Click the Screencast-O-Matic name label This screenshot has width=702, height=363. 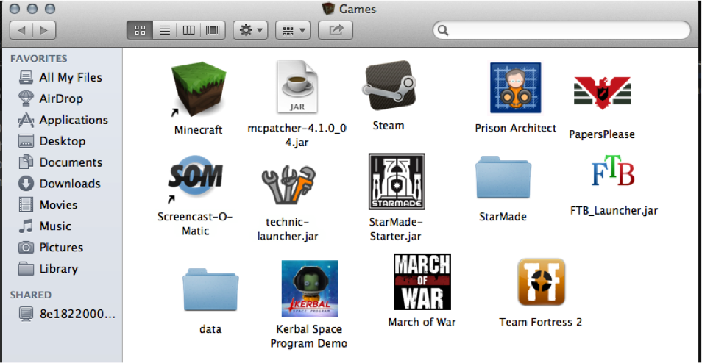coord(195,224)
